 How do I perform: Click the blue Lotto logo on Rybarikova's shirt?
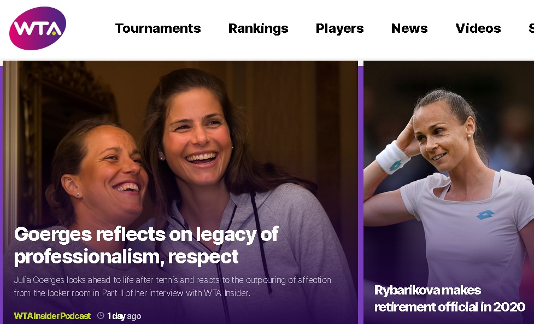coord(485,215)
